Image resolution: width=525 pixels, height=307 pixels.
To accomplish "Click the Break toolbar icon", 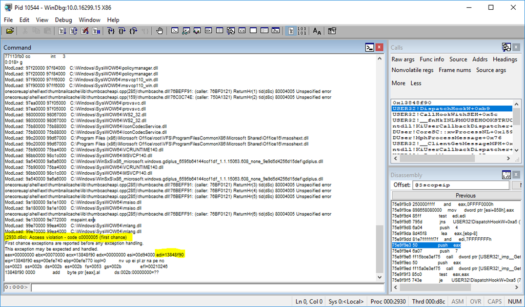I will pyautogui.click(x=96, y=31).
